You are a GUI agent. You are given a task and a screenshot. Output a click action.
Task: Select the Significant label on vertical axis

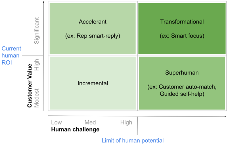[37, 31]
